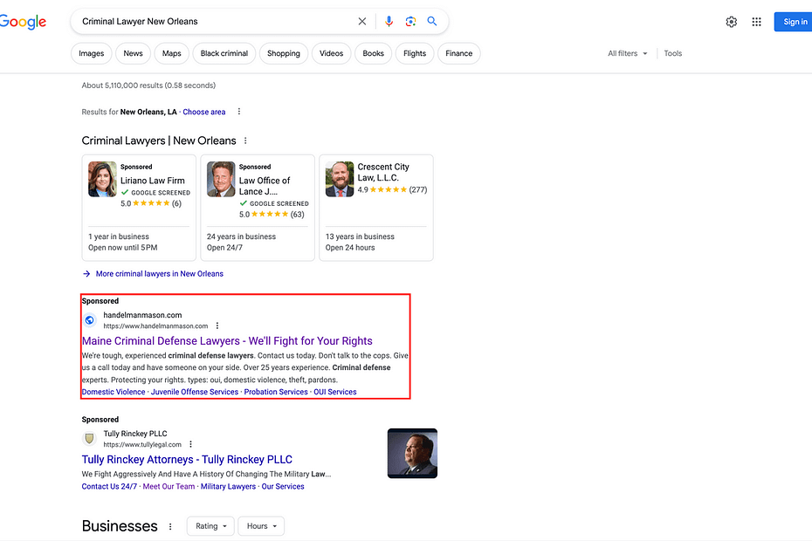Click the Our Services sitelink

283,487
